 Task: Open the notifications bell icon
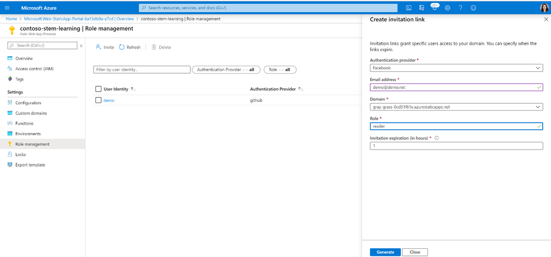tap(434, 7)
